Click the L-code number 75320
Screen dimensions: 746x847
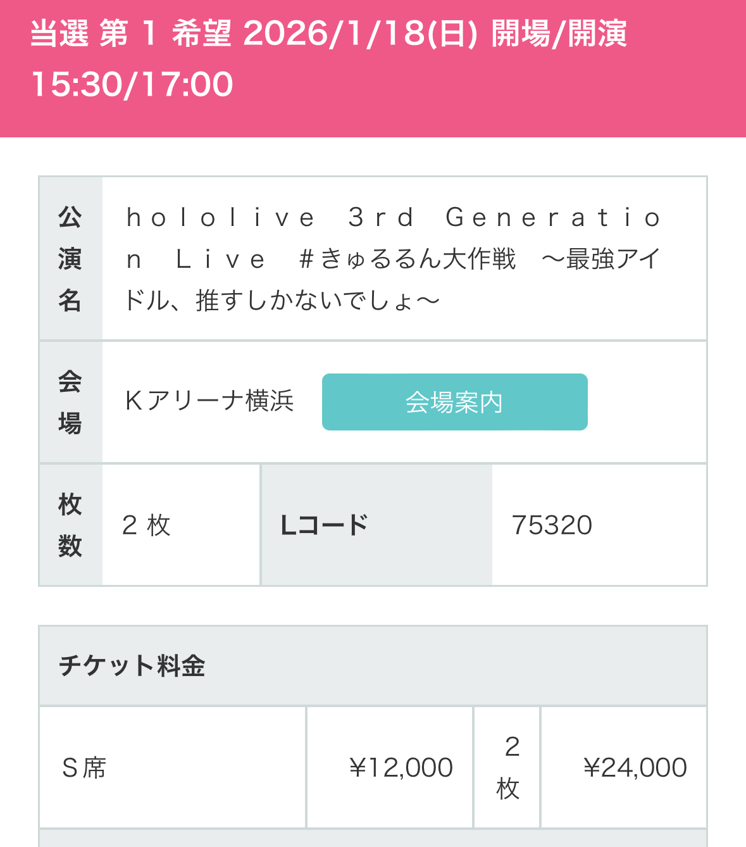[x=552, y=525]
